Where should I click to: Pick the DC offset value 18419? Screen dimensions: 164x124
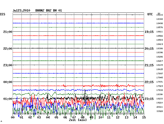tap(160, 44)
